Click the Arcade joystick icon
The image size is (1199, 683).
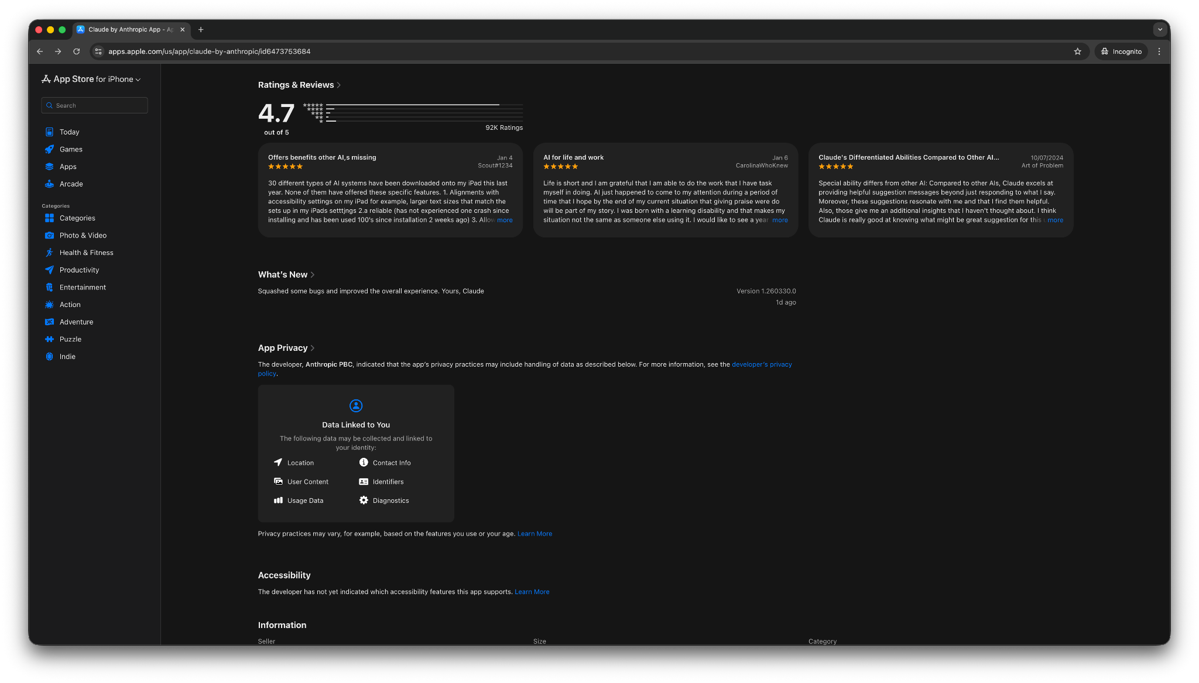pos(50,184)
